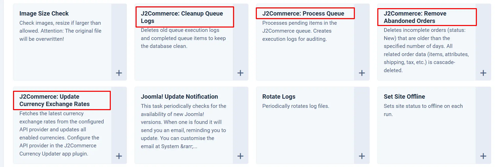Click Process Queue description about auditing logs
Screen dimensions: 495x167
pos(300,31)
